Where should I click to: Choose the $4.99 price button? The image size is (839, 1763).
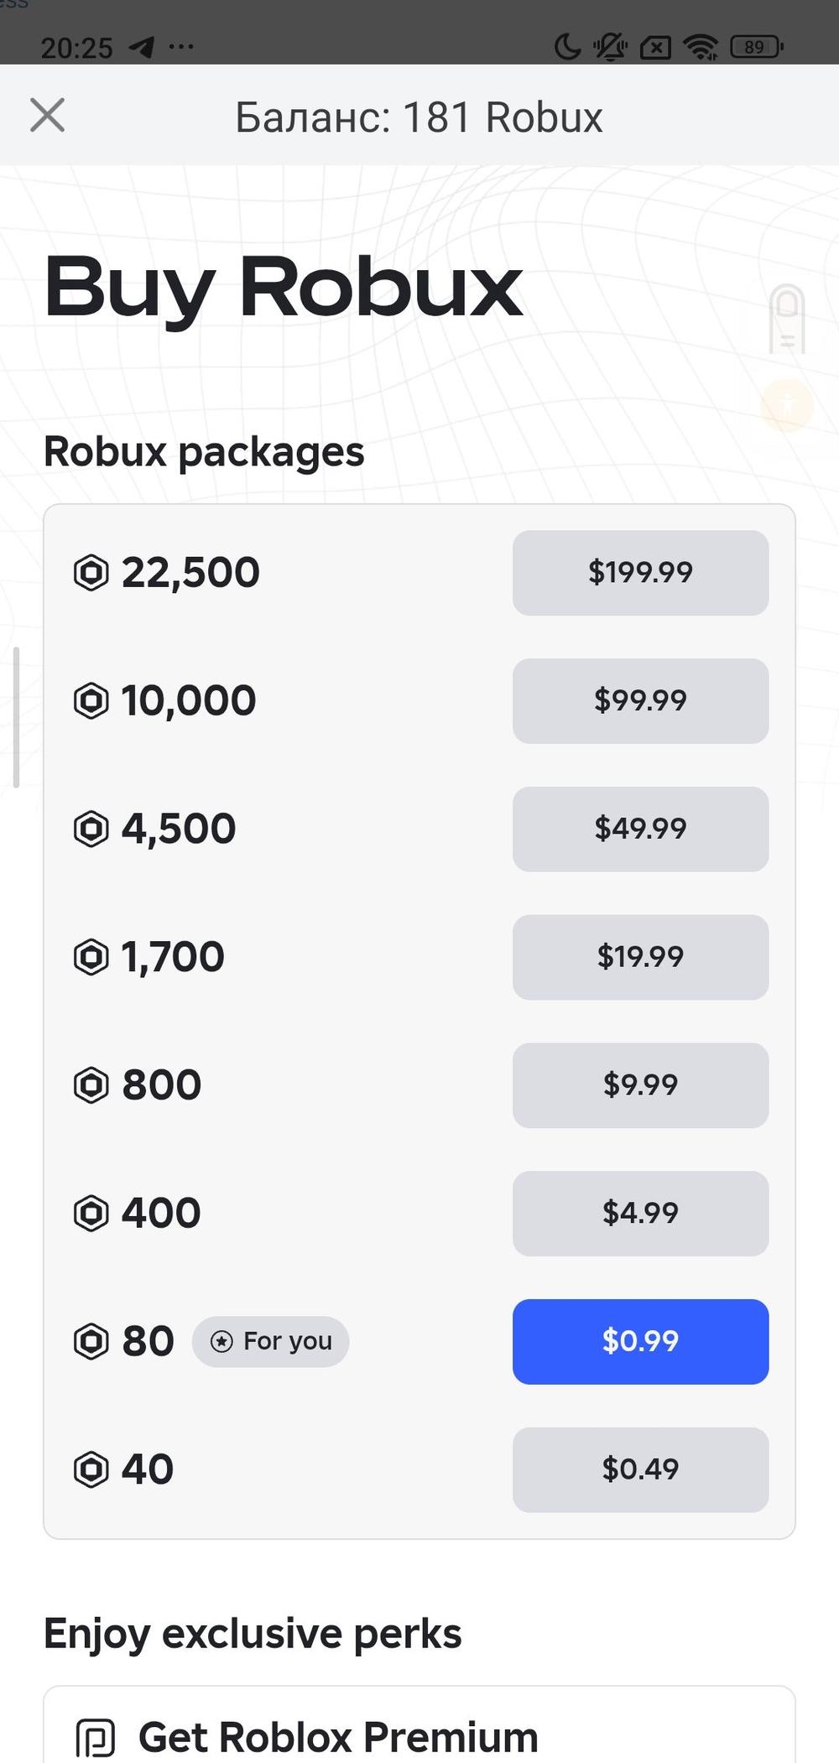pos(640,1213)
